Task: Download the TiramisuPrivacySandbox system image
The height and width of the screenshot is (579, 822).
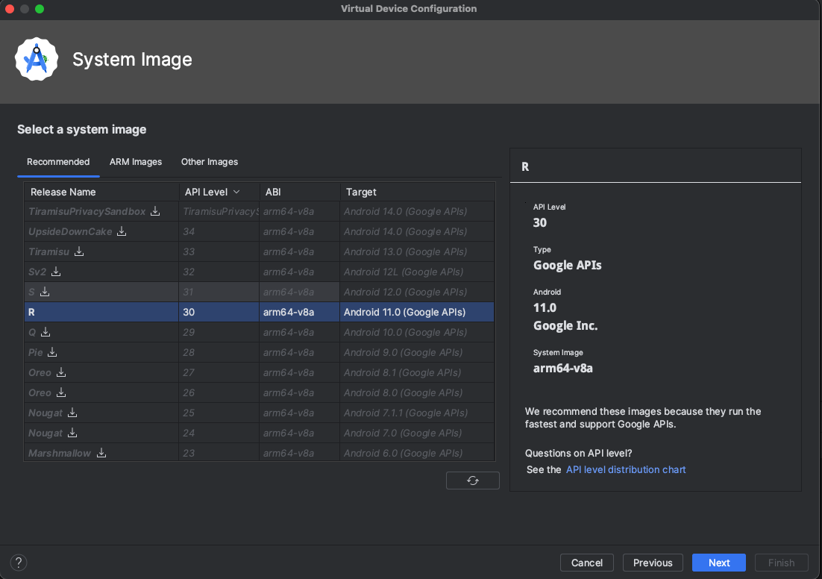Action: [155, 211]
